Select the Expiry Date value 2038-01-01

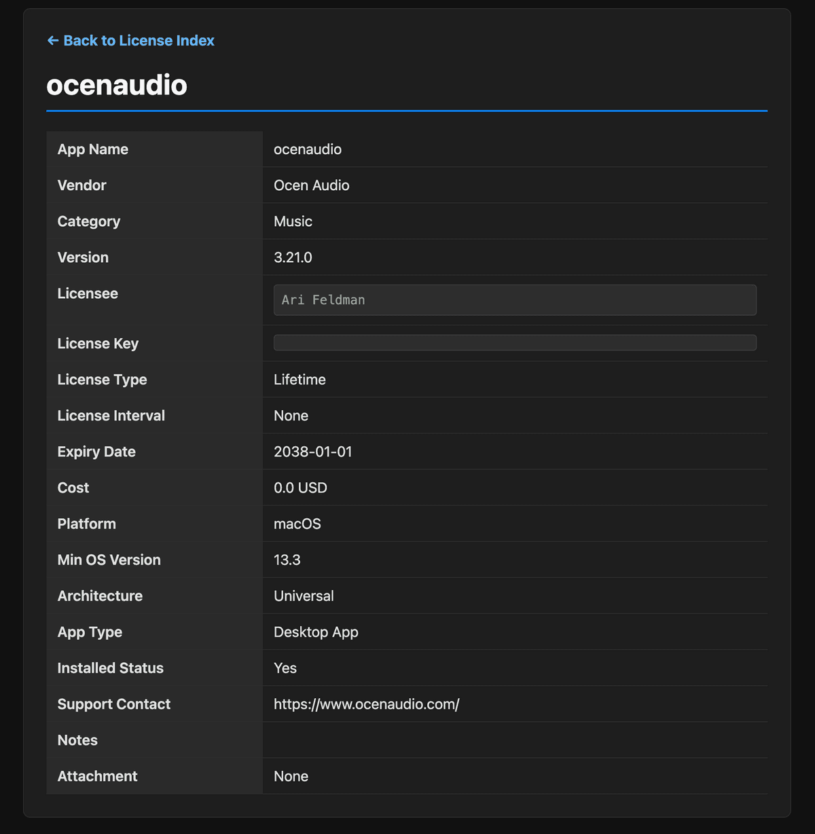pos(313,452)
